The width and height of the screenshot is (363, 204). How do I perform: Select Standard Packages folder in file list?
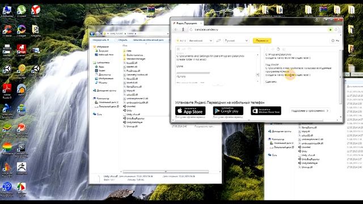tap(134, 59)
